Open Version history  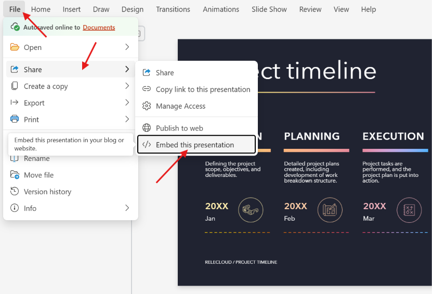[x=70, y=191]
